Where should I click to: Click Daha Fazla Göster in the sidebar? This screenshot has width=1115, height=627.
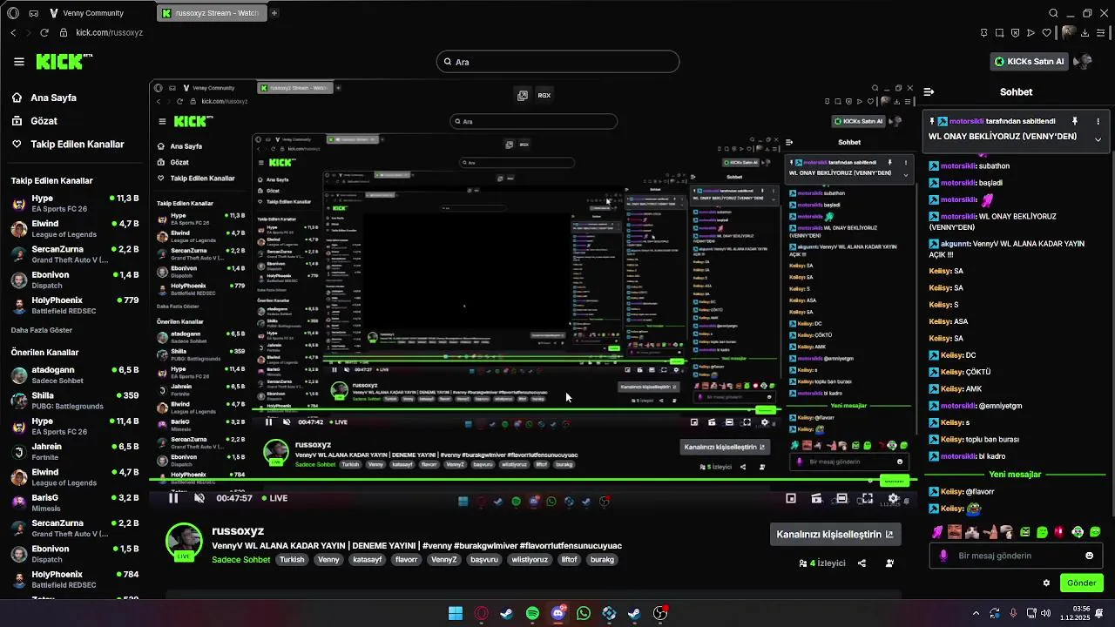(41, 330)
